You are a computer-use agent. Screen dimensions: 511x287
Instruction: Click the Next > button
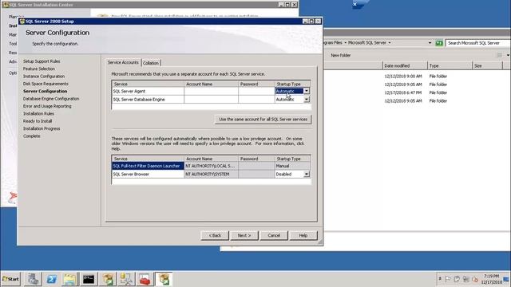click(x=244, y=235)
